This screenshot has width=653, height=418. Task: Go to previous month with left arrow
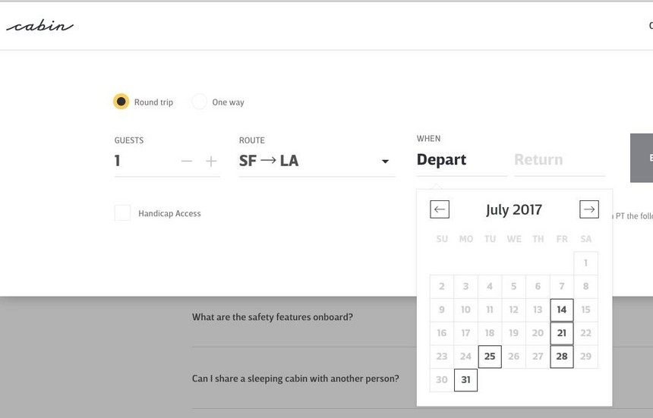[x=440, y=209]
